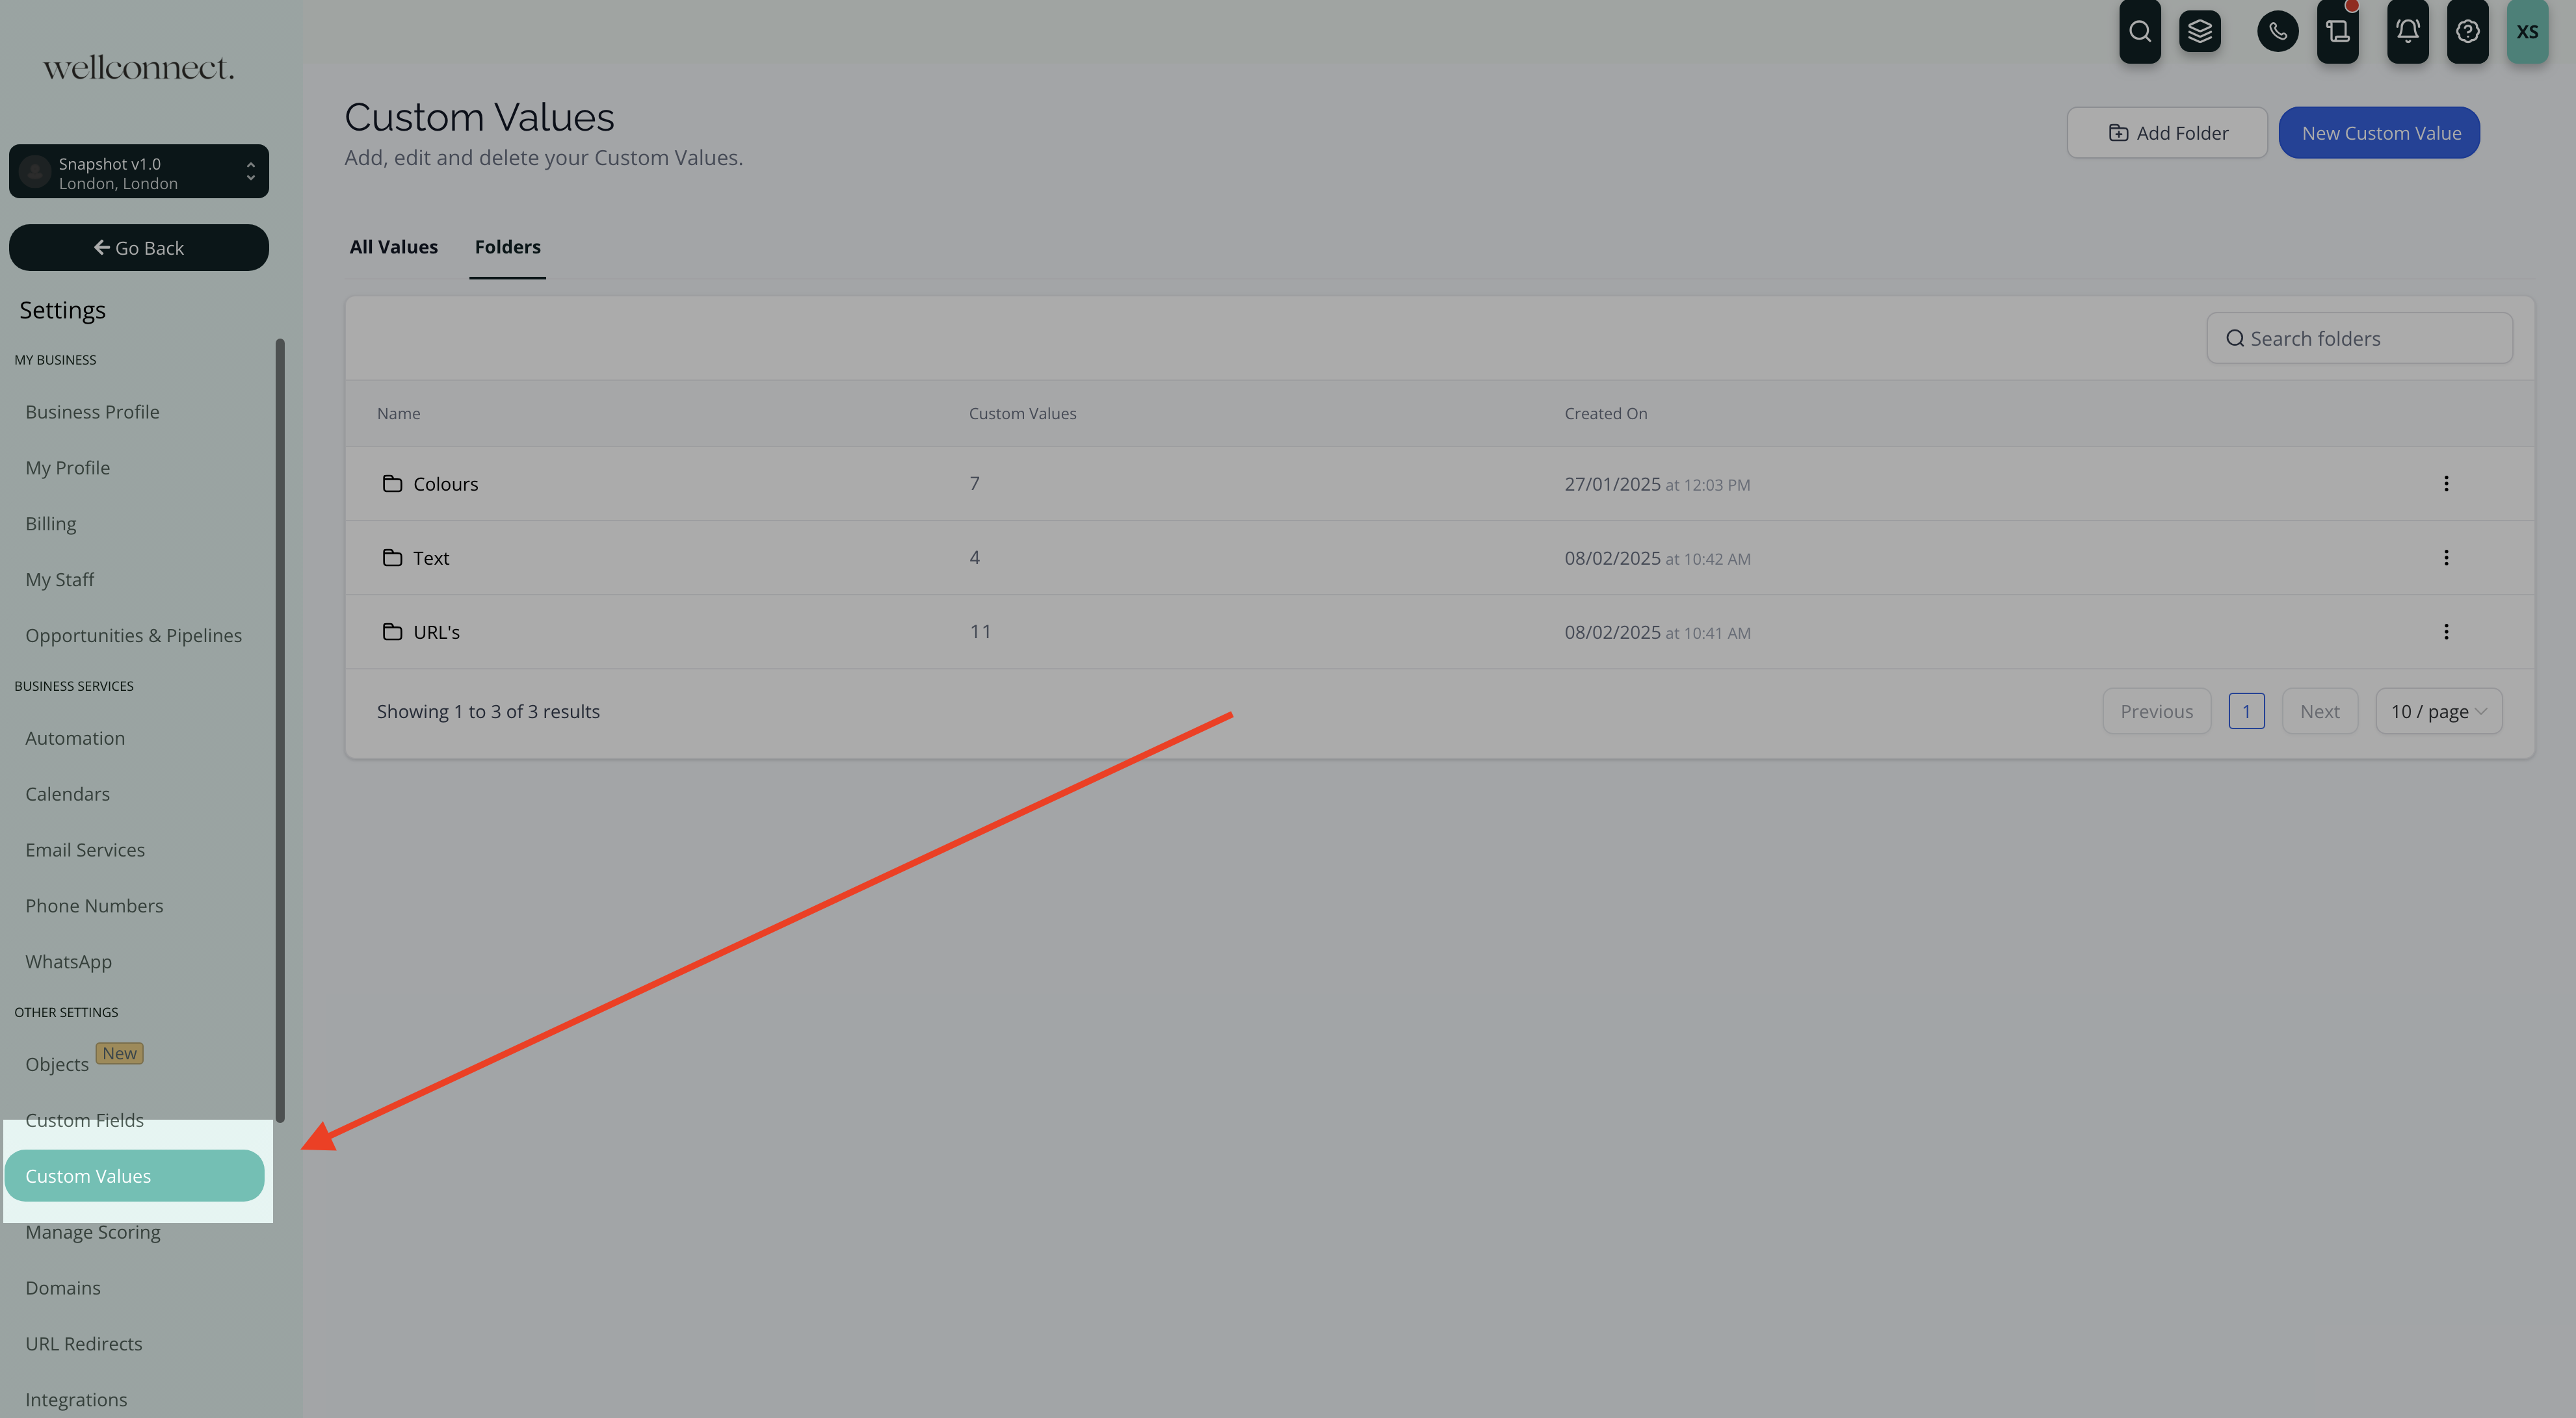The width and height of the screenshot is (2576, 1418).
Task: Switch to the All Values tab
Action: 393,247
